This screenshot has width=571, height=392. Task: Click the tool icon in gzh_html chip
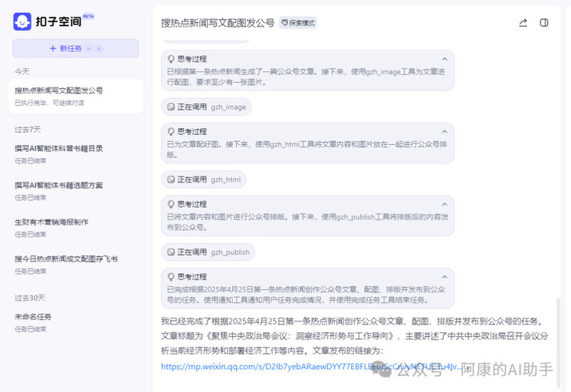[x=171, y=180]
